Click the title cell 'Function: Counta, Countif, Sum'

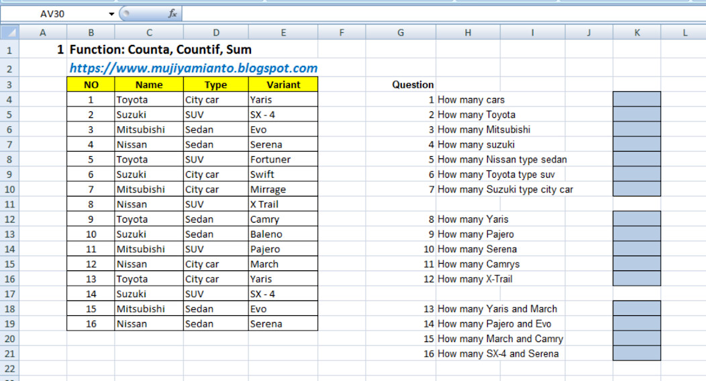click(160, 50)
